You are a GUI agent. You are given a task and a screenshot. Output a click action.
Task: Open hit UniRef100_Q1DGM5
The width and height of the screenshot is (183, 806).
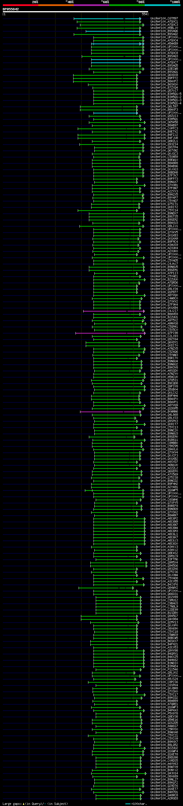pos(164,408)
